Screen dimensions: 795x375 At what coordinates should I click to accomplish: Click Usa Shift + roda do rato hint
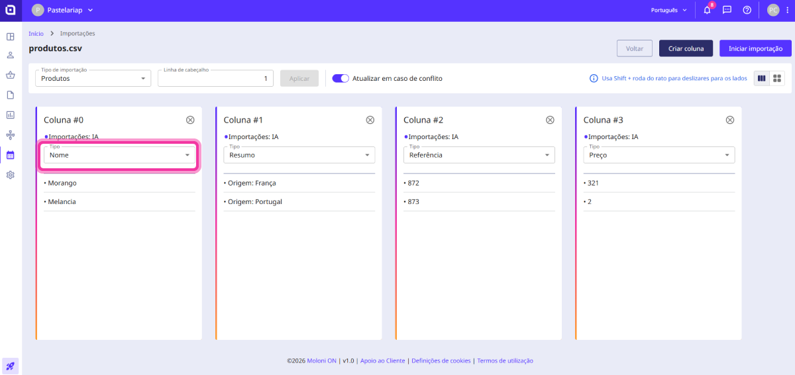674,78
